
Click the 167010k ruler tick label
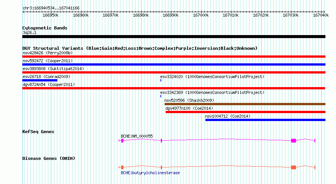tap(231, 15)
